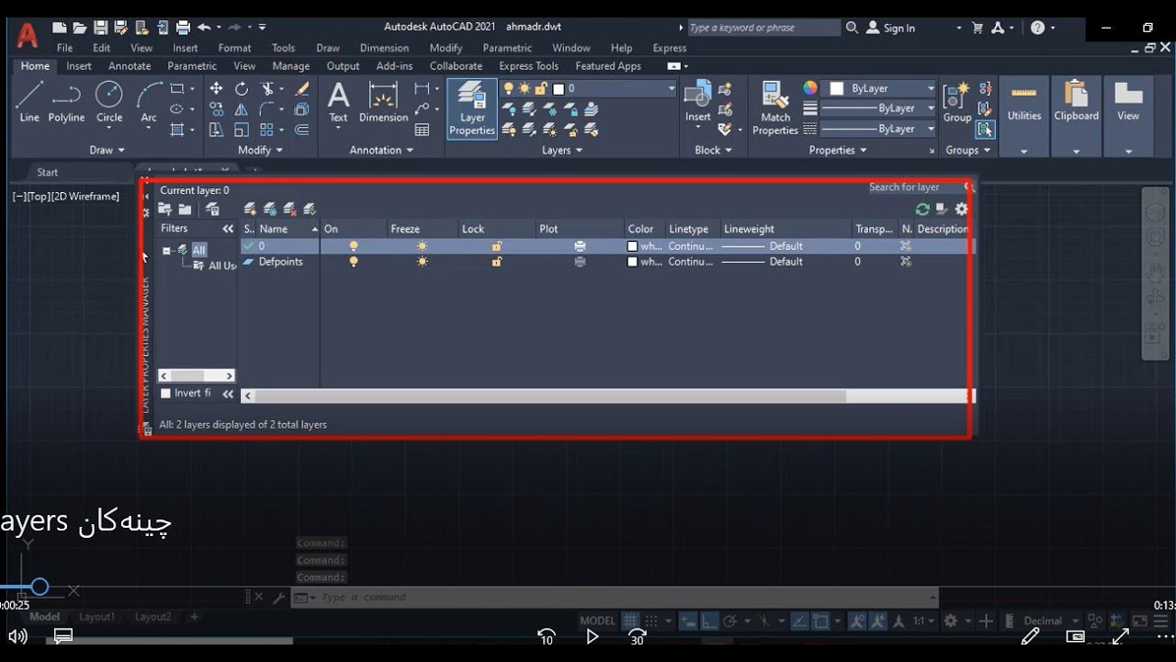Sort layers by the Name column header

(x=288, y=229)
